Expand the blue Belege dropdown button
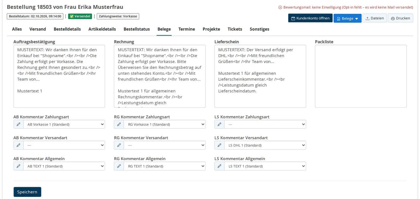 point(347,18)
